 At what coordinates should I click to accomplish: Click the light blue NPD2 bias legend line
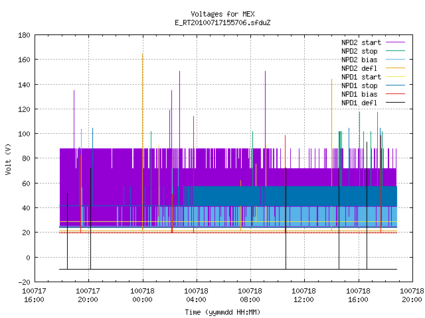(395, 60)
